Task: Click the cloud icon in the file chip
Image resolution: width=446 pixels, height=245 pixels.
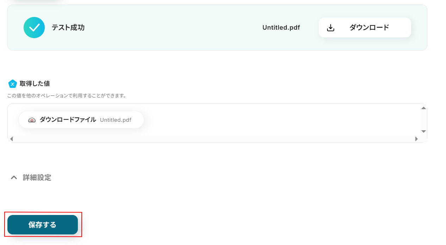Action: [32, 120]
